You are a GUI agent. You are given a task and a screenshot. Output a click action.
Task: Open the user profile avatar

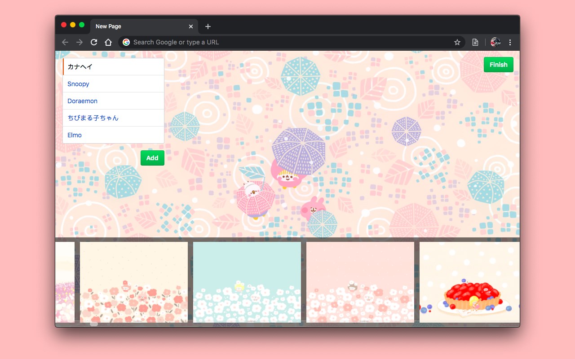[x=495, y=42]
